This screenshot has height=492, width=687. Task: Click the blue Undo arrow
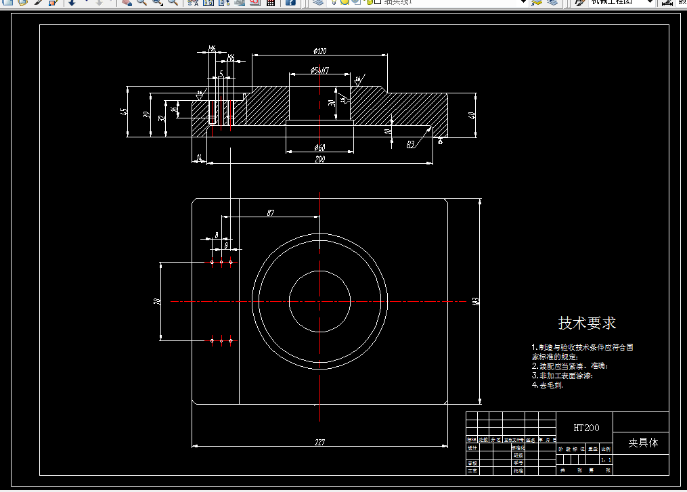click(72, 2)
